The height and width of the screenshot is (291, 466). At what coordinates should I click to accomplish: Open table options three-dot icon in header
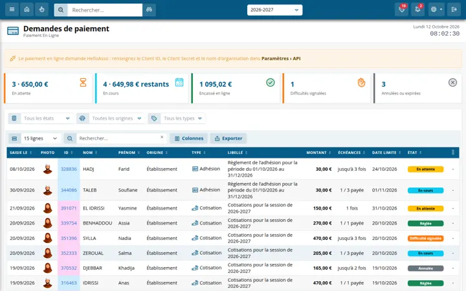pyautogui.click(x=453, y=153)
